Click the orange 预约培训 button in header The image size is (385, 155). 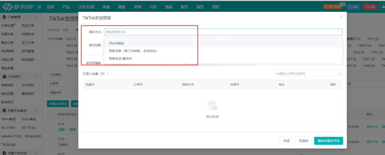point(333,7)
